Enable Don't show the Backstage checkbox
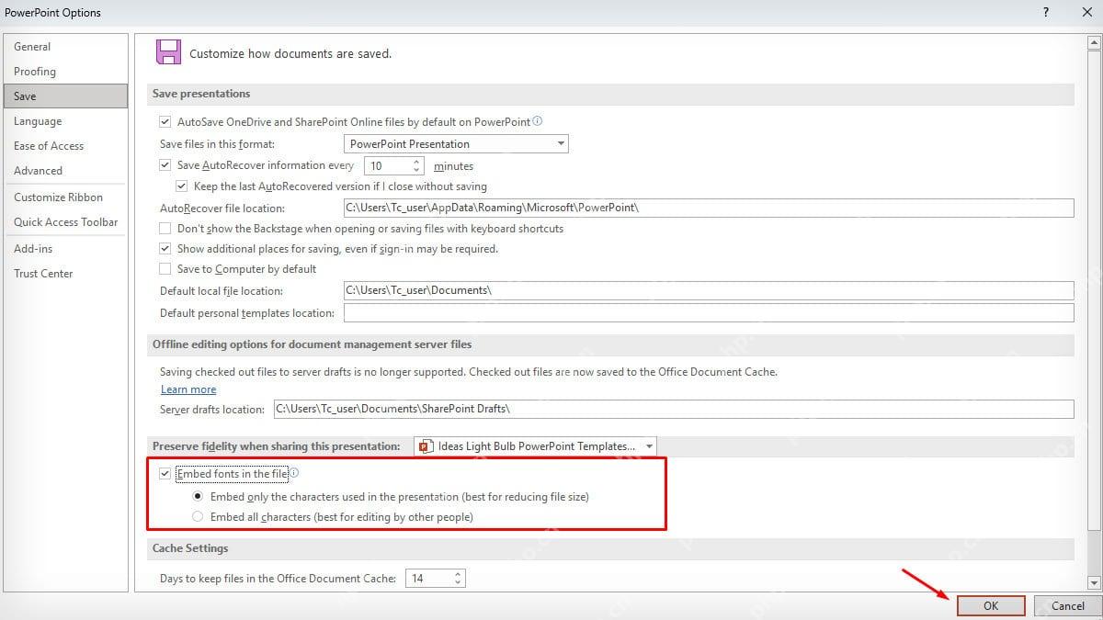Image resolution: width=1103 pixels, height=620 pixels. coord(165,229)
